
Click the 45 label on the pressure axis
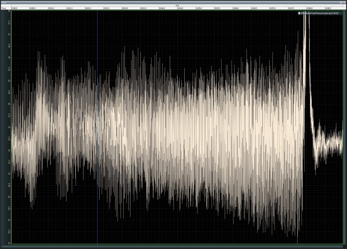[9, 81]
